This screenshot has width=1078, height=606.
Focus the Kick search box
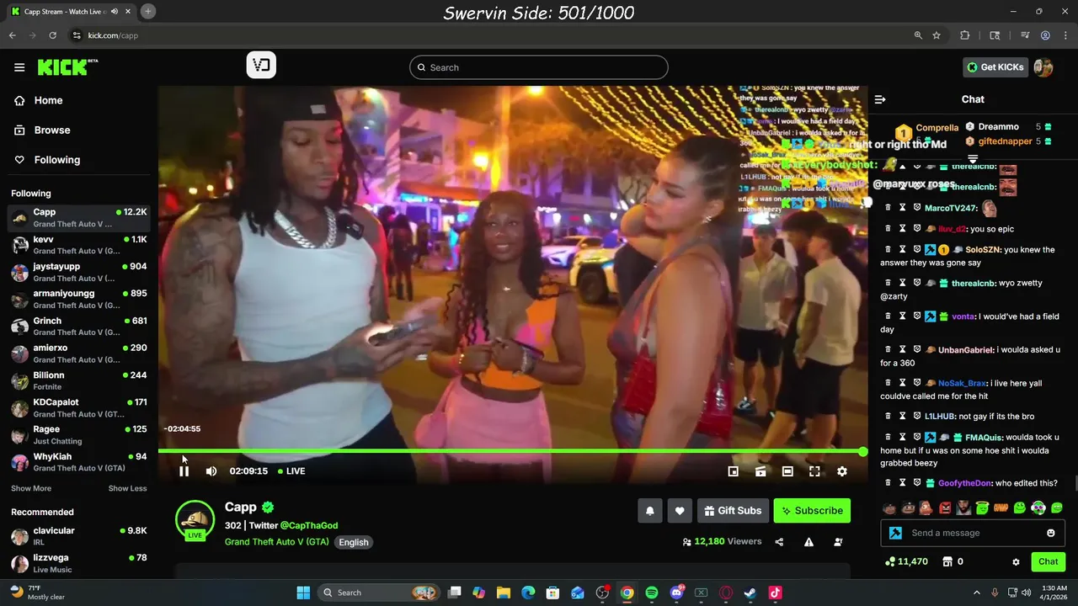[538, 67]
